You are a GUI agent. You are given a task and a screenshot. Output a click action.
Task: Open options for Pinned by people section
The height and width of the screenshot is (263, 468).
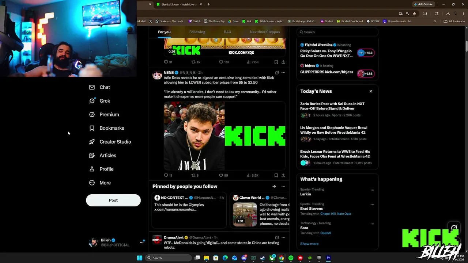pyautogui.click(x=283, y=186)
